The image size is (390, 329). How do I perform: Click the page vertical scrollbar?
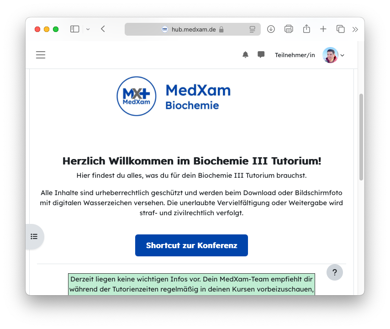click(x=361, y=137)
